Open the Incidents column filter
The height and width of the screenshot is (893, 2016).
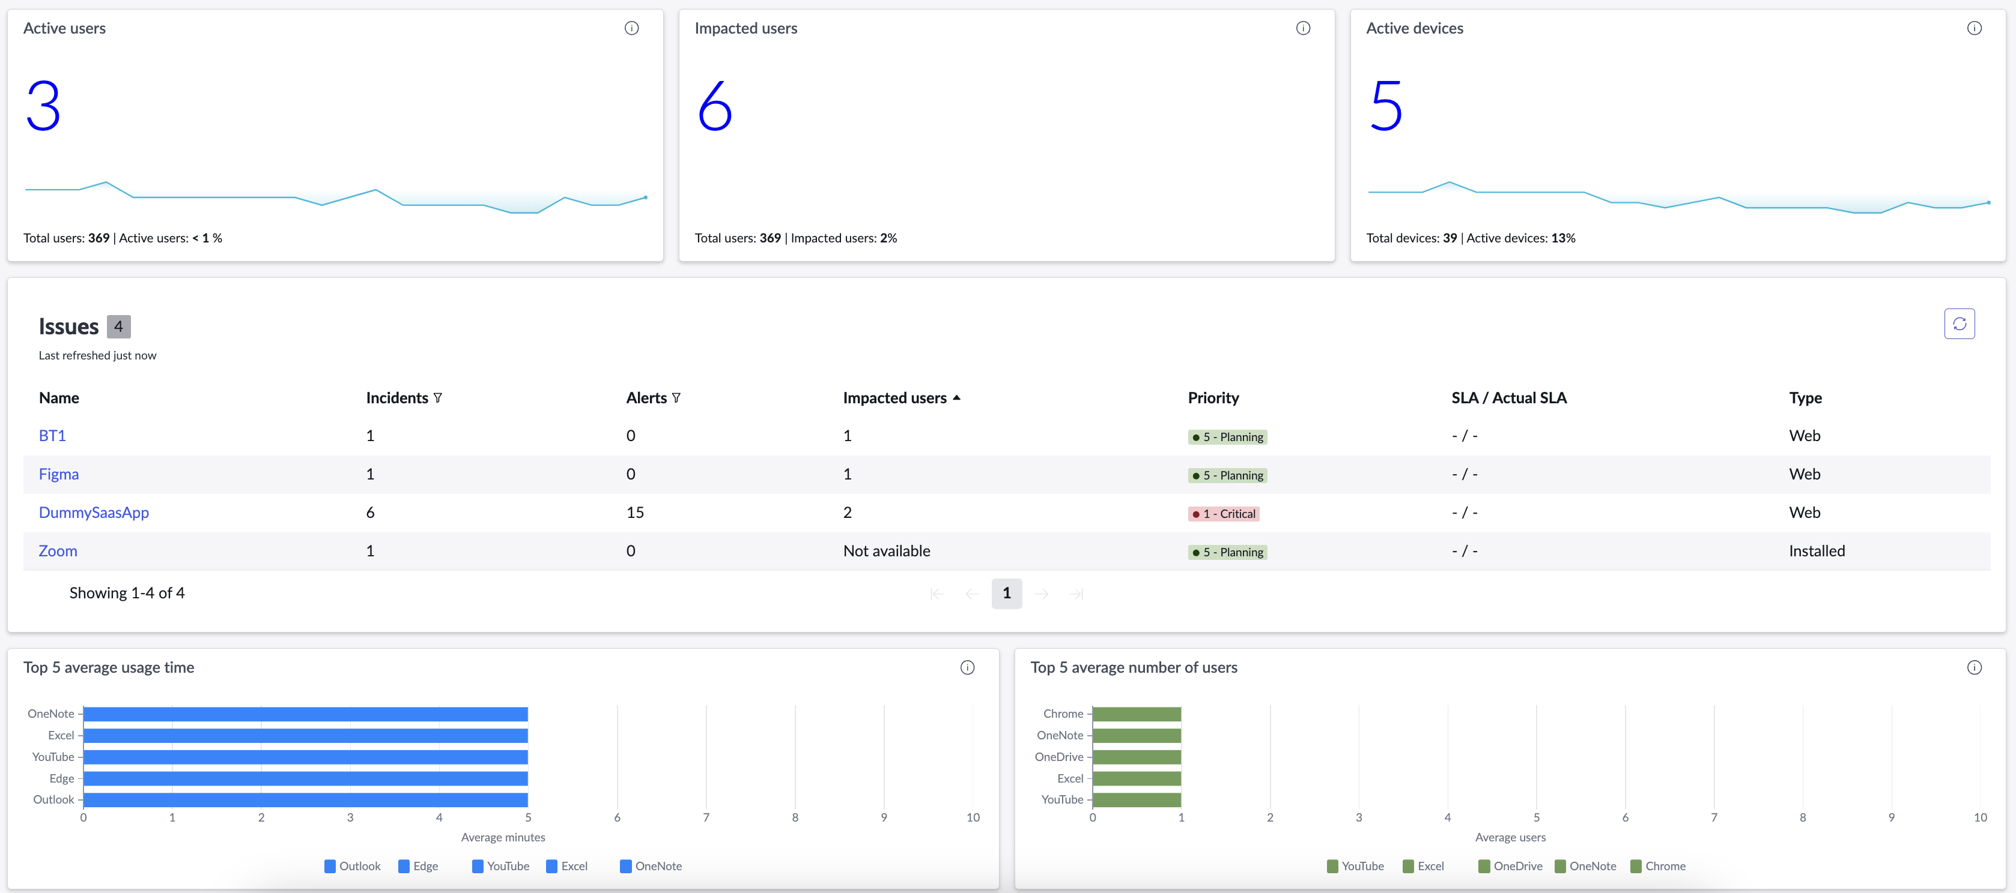coord(437,398)
